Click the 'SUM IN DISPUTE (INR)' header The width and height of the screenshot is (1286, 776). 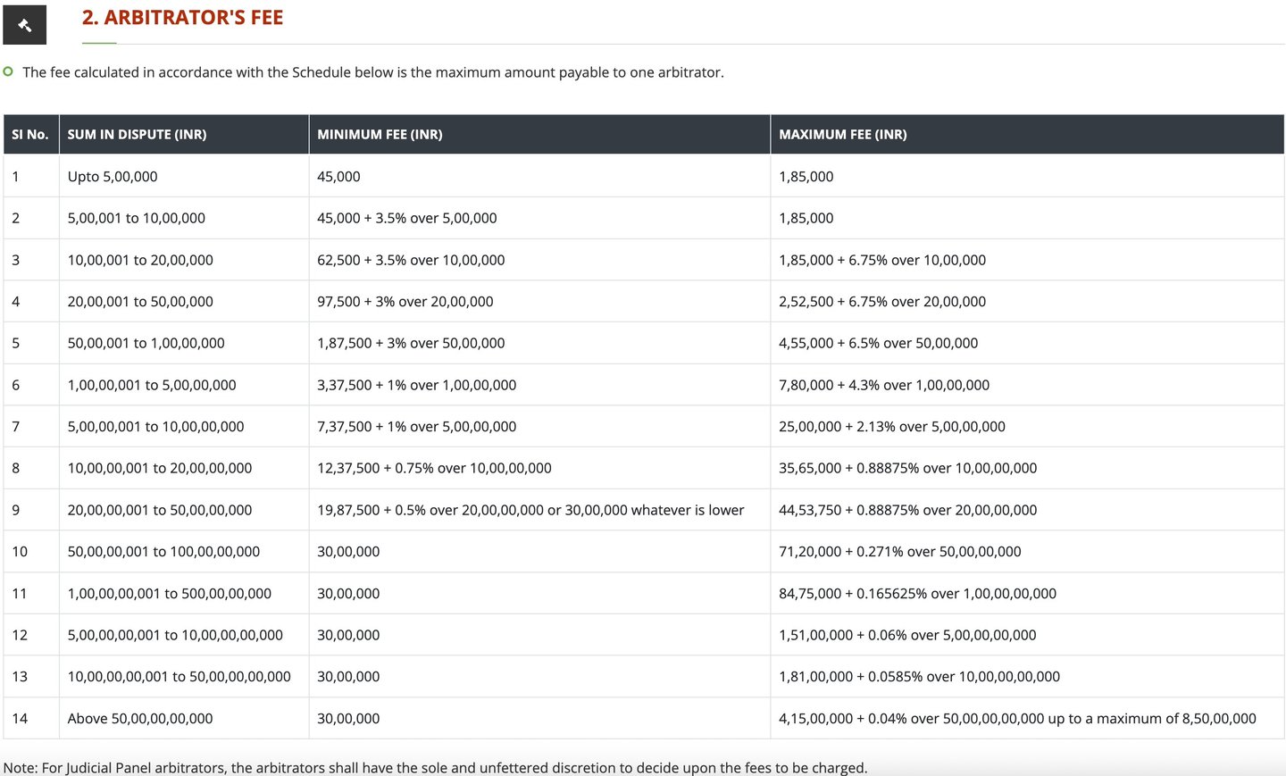point(184,134)
